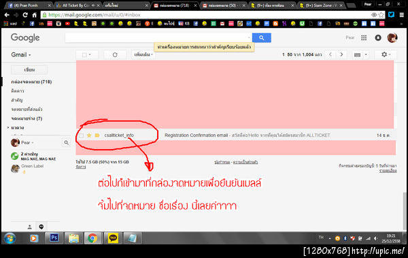Open the orange Blogger bookmark icon
This screenshot has width=408, height=258.
point(275,23)
